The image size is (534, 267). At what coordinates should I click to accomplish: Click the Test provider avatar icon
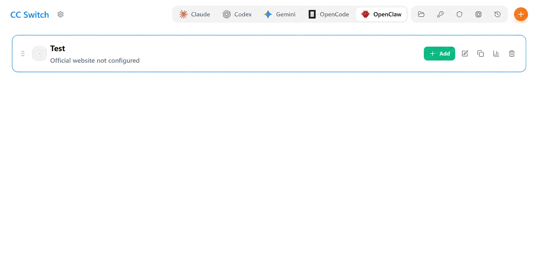[39, 54]
